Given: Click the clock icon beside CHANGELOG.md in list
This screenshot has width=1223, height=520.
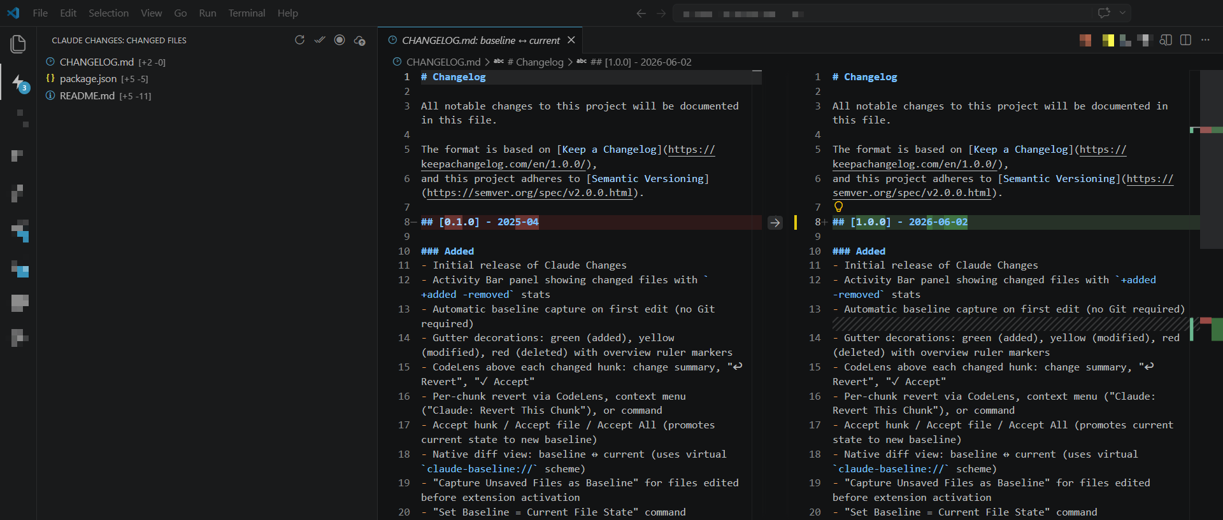Looking at the screenshot, I should coord(50,62).
